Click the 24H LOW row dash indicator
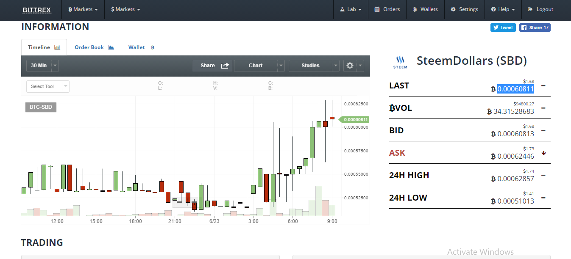The image size is (571, 259). click(x=543, y=198)
